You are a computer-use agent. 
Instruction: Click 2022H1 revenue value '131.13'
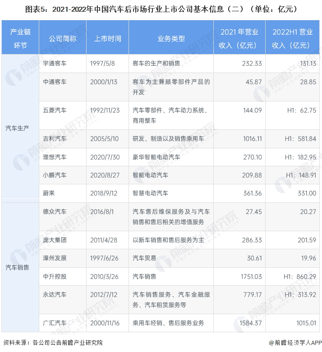tap(308, 64)
